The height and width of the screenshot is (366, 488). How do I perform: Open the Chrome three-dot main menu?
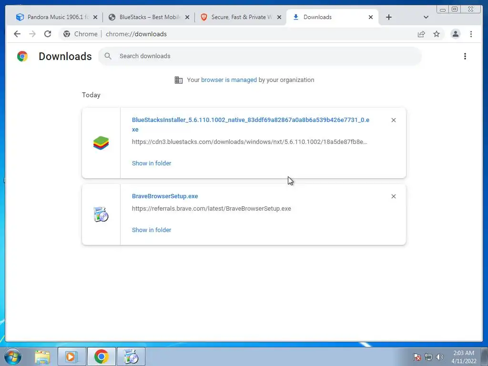[x=471, y=34]
